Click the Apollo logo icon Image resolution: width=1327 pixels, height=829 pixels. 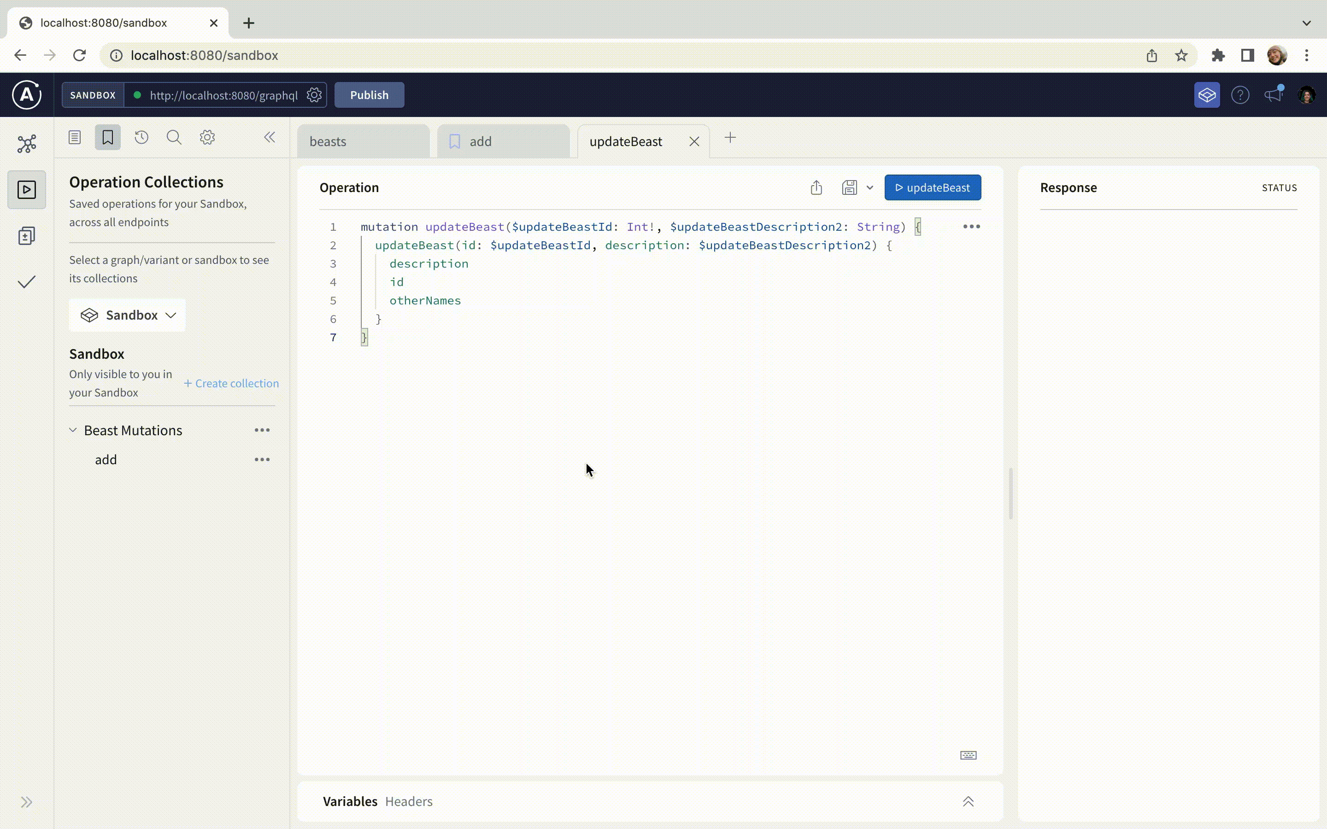[26, 95]
